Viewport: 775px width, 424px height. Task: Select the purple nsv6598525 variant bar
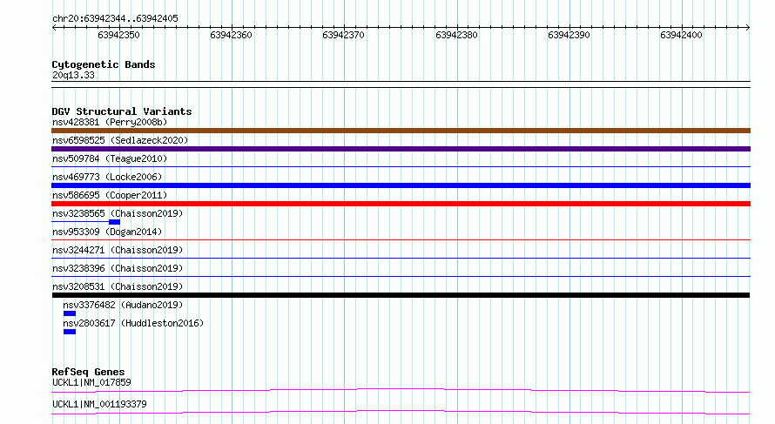click(401, 149)
